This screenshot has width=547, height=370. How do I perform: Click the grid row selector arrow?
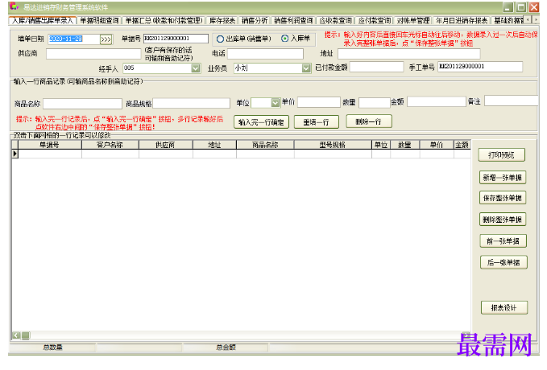tap(15, 154)
